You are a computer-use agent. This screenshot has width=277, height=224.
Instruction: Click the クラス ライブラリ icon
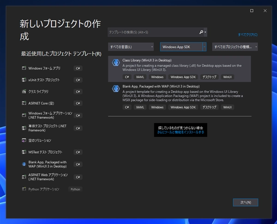point(24,91)
